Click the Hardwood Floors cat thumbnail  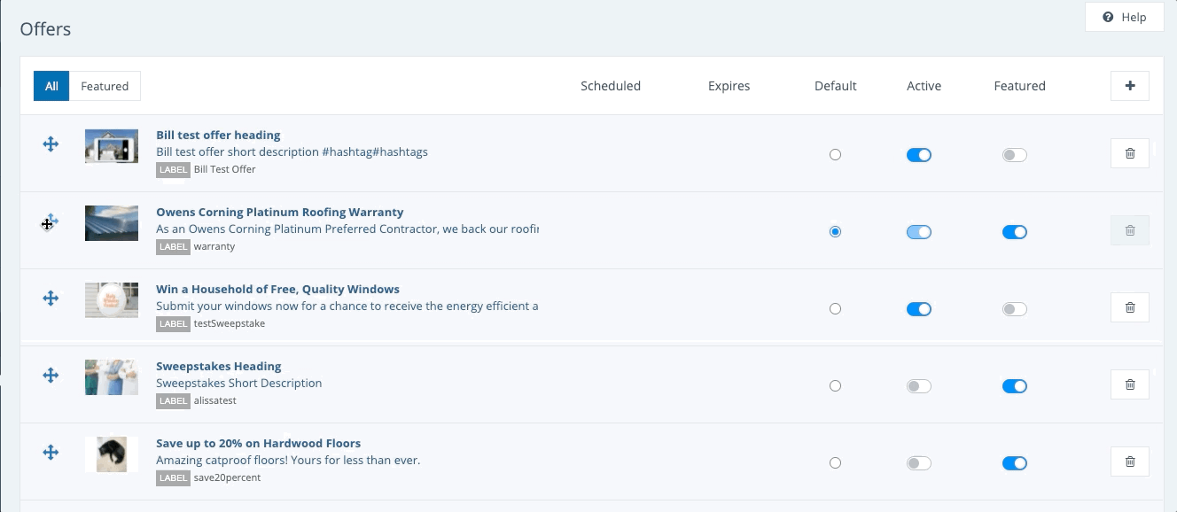click(112, 454)
